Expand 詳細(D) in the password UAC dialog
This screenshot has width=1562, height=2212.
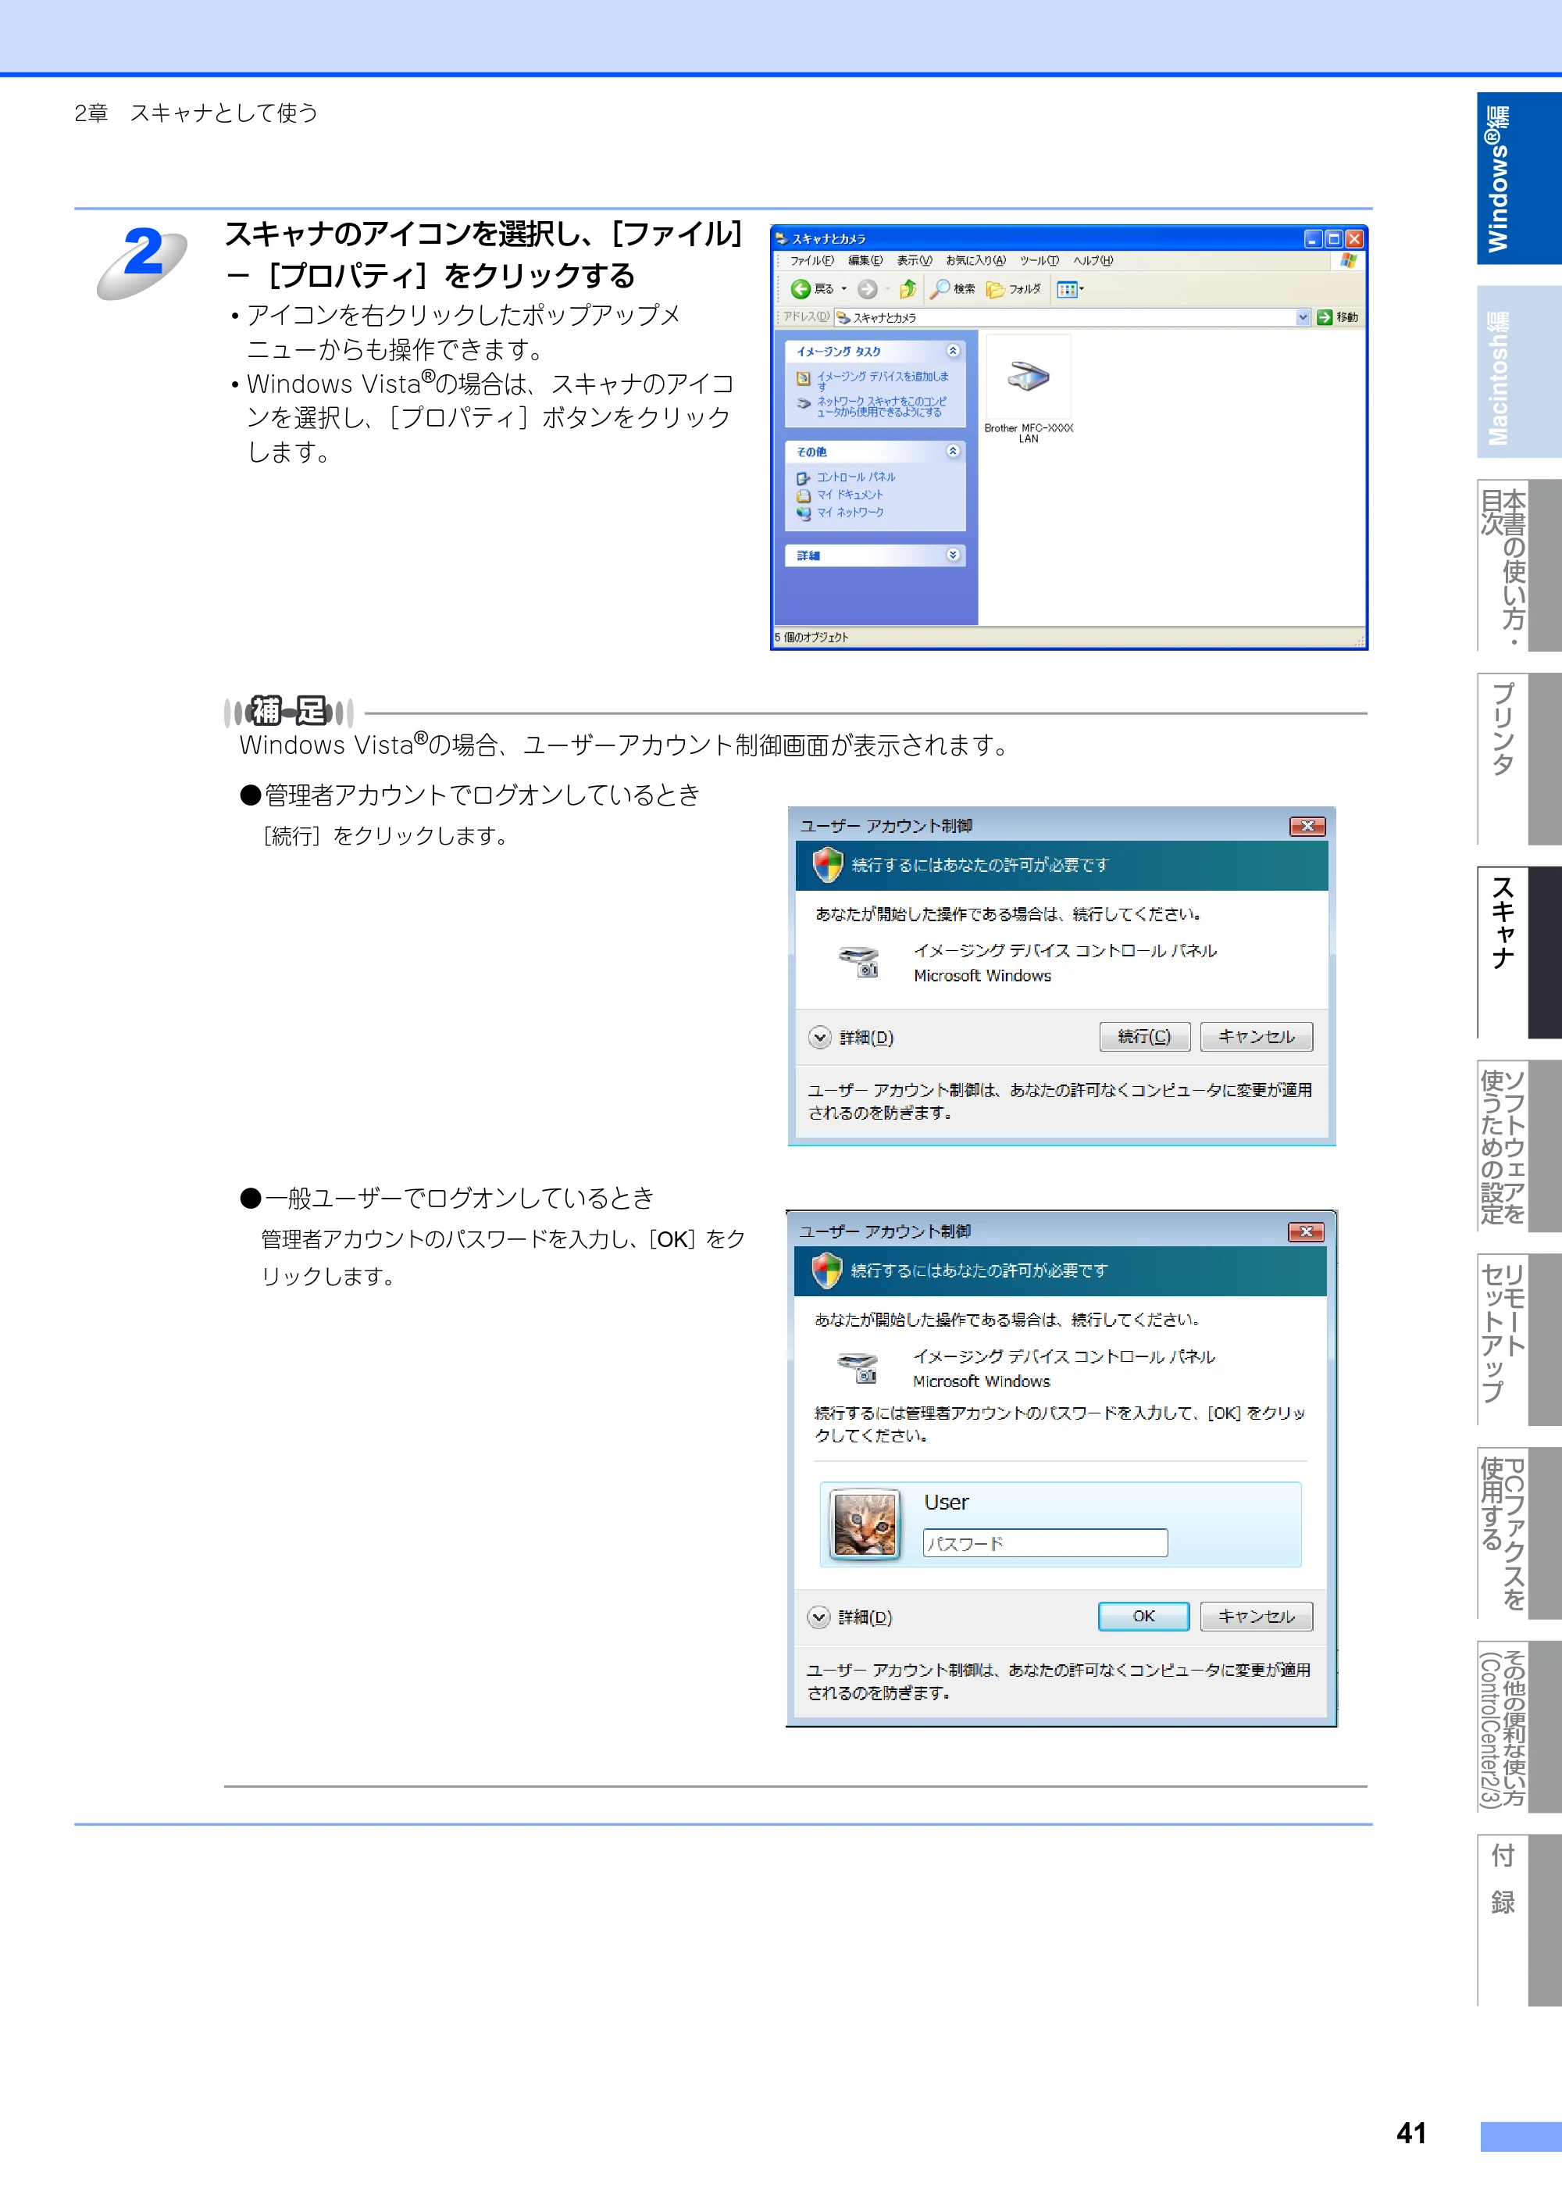point(850,1617)
